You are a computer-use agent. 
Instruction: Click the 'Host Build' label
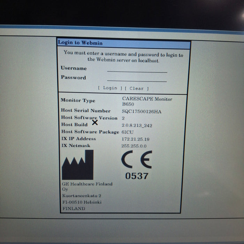[x=74, y=124]
